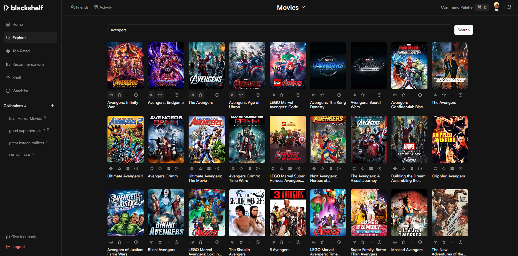Click clock icon under Super Family

click(x=379, y=242)
